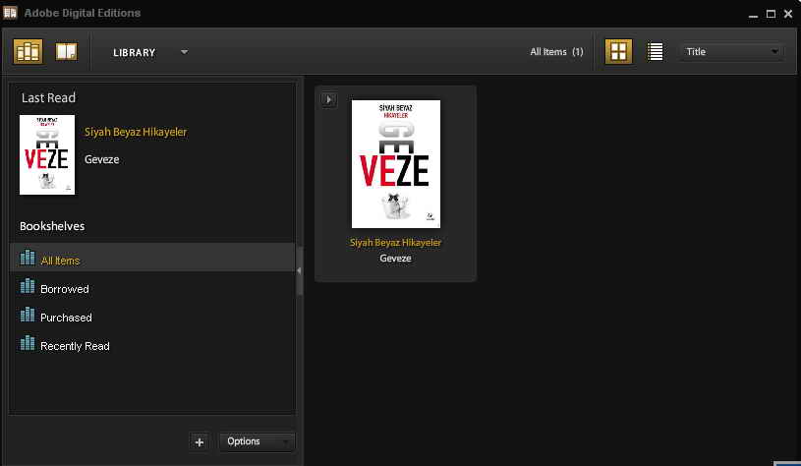Viewport: 801px width, 466px height.
Task: Open Siyah Beyaz Hikayeler title under cover
Action: (395, 243)
